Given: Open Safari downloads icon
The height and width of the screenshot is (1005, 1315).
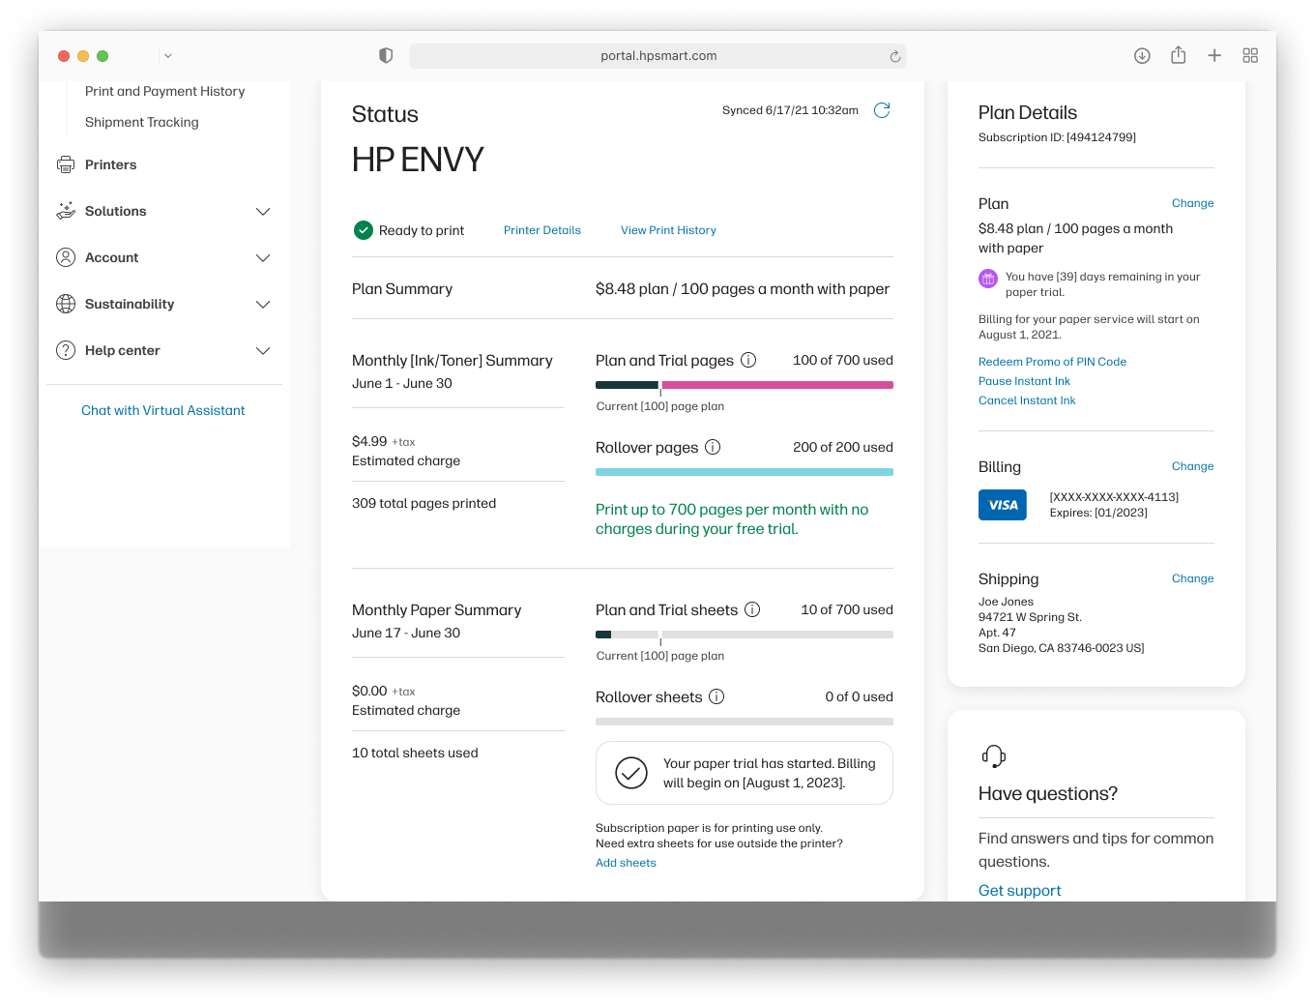Looking at the screenshot, I should tap(1142, 56).
